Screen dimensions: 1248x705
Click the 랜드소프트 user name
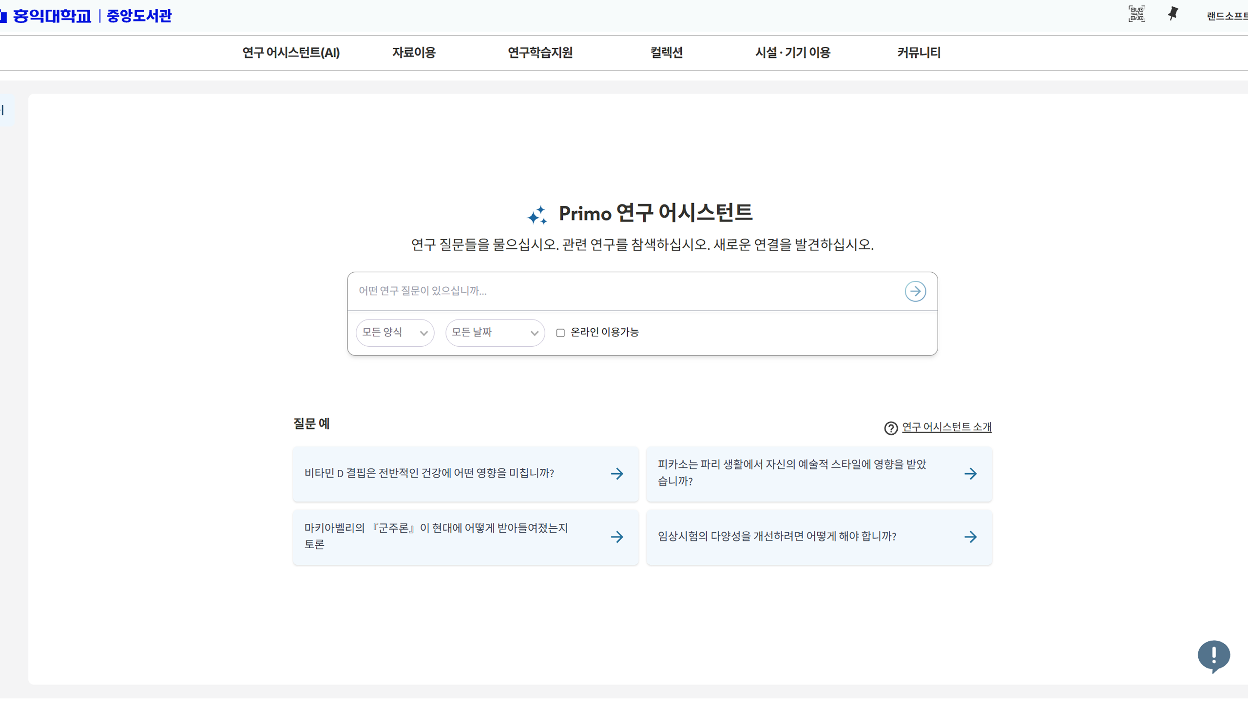pos(1227,16)
